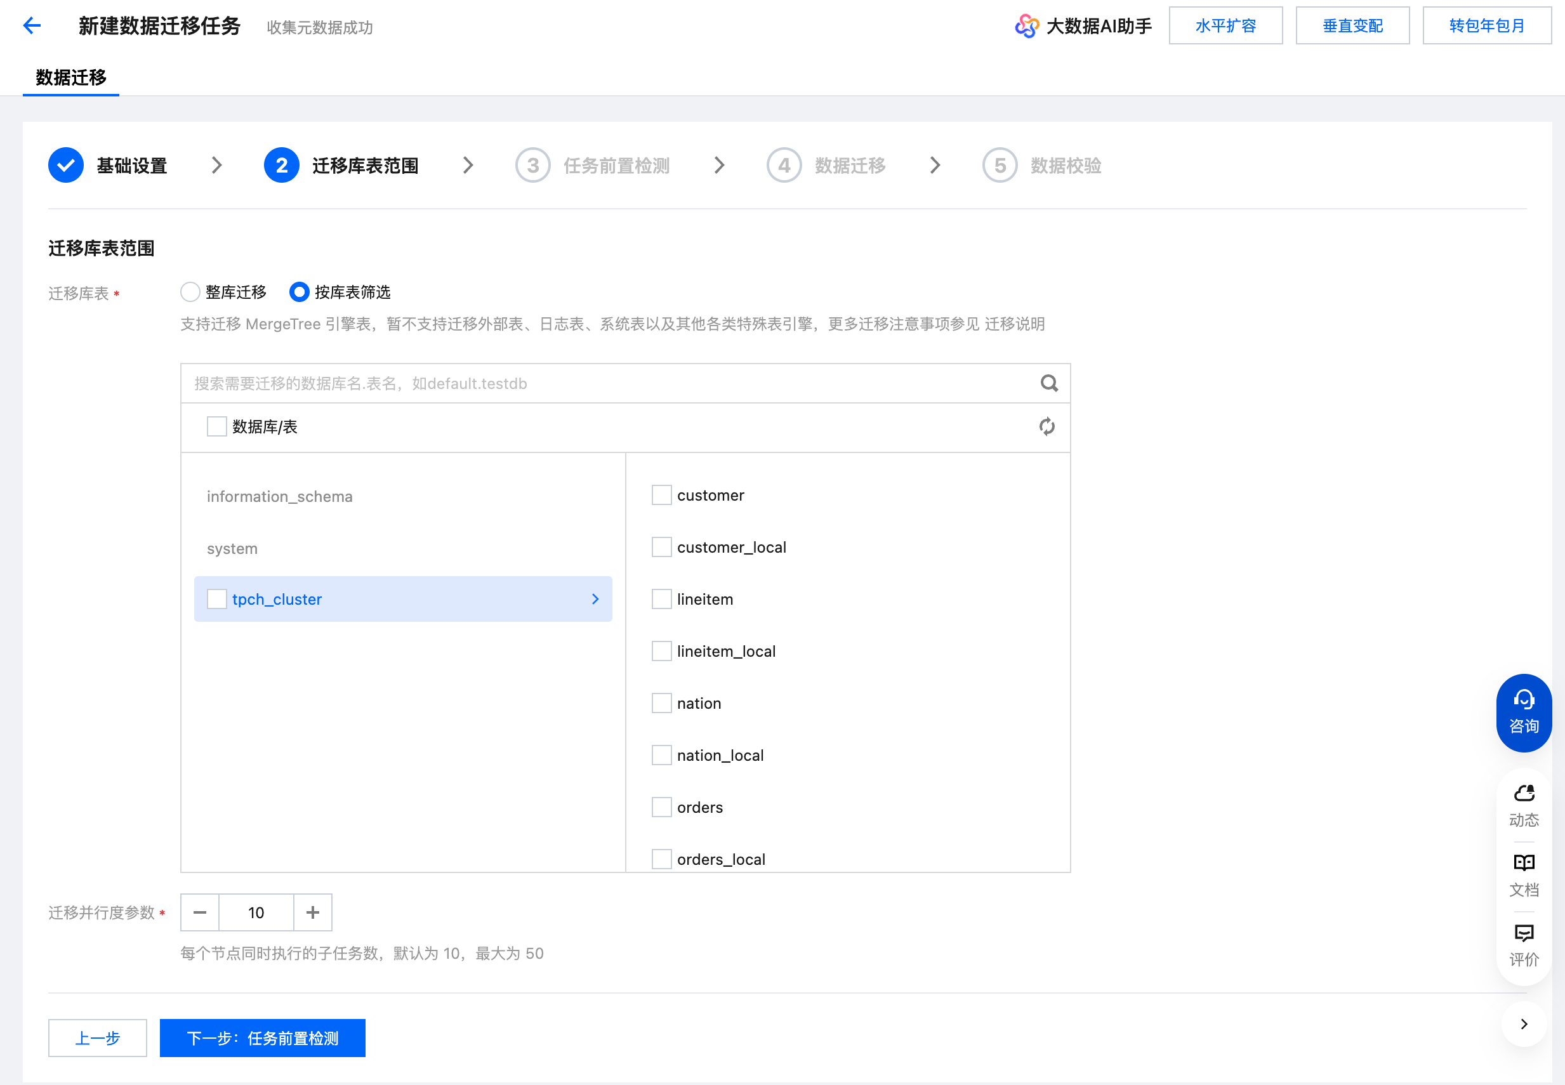Check the lineitem table checkbox

(x=661, y=599)
